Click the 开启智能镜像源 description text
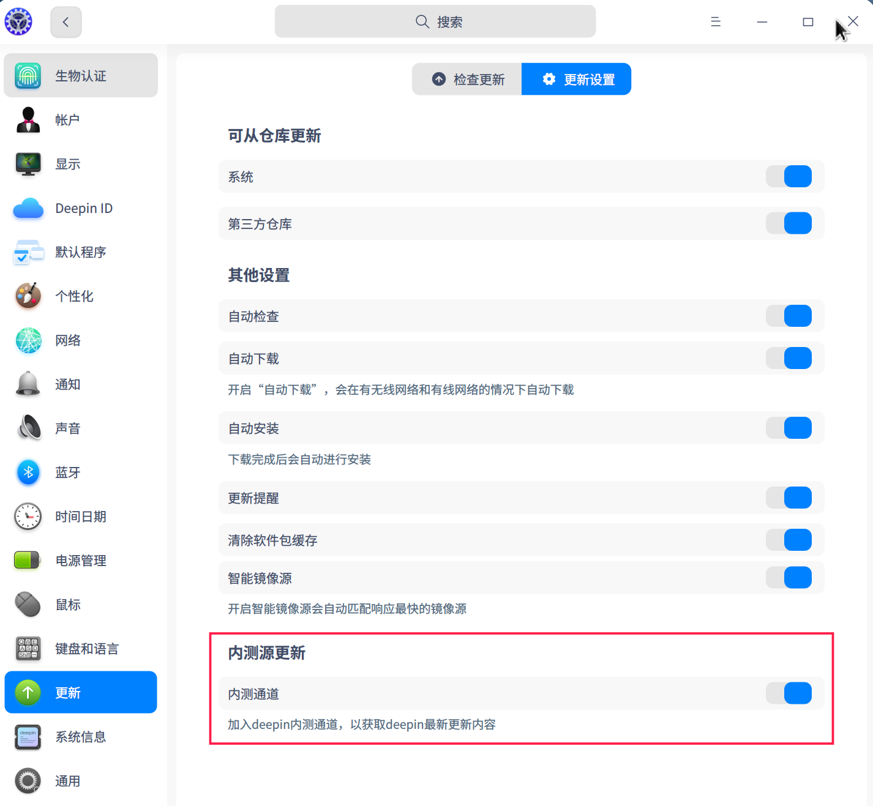 (x=347, y=609)
